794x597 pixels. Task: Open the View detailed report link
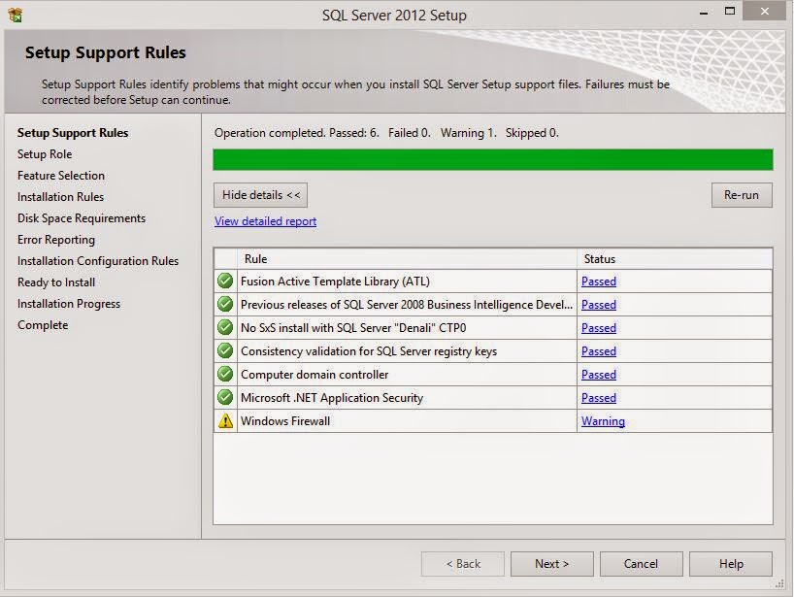[x=264, y=221]
